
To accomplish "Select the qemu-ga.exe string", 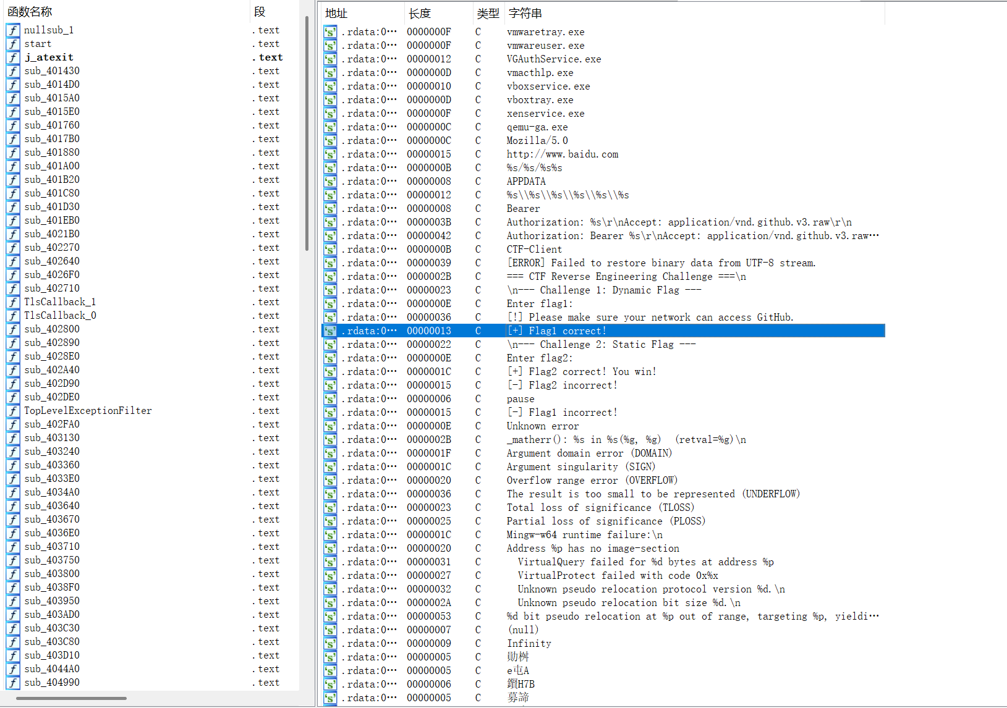I will click(537, 127).
